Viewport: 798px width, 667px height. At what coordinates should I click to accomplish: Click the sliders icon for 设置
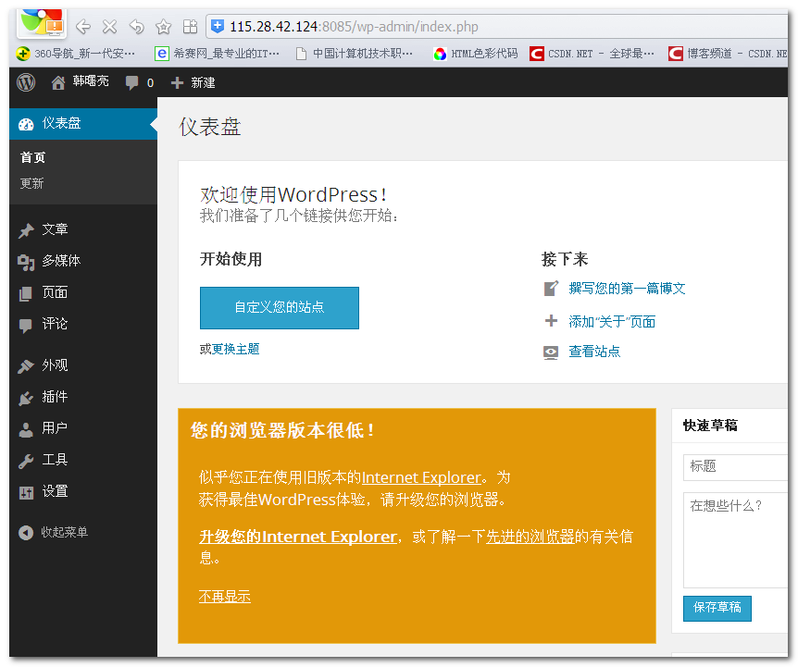tap(26, 492)
